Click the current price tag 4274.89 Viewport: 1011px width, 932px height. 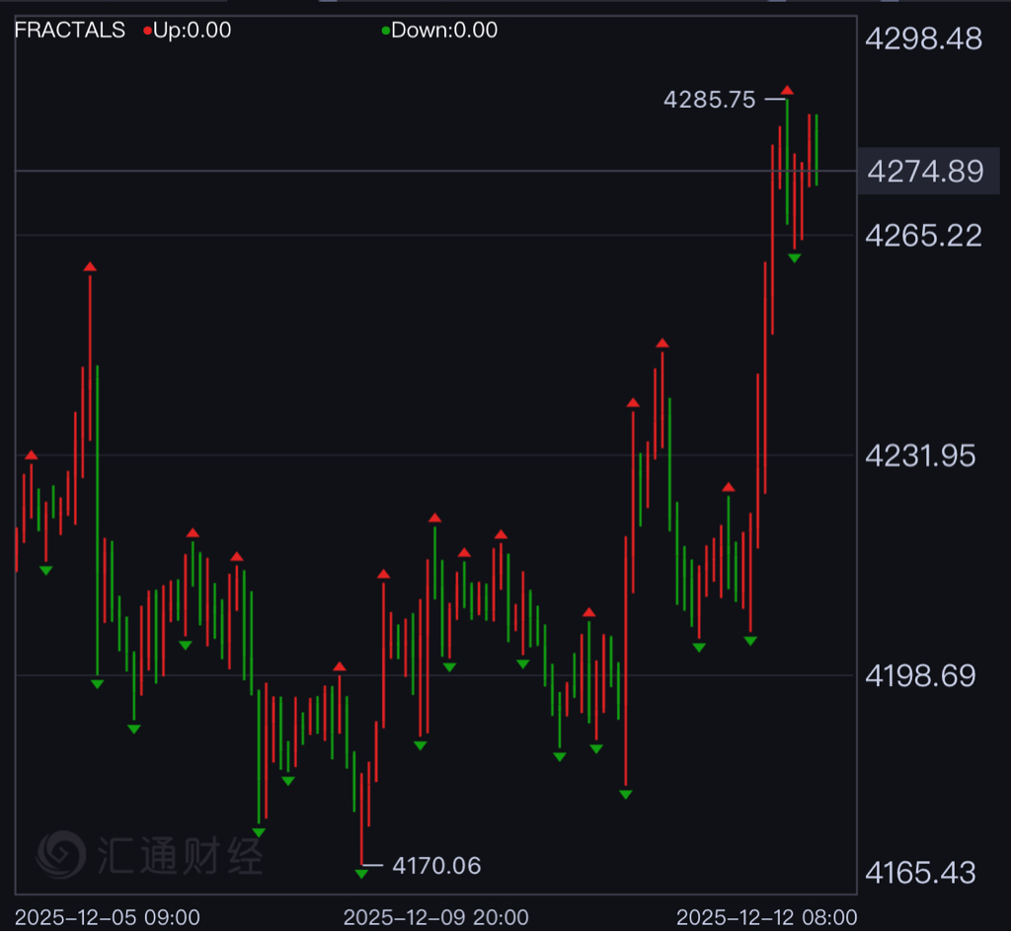[926, 172]
